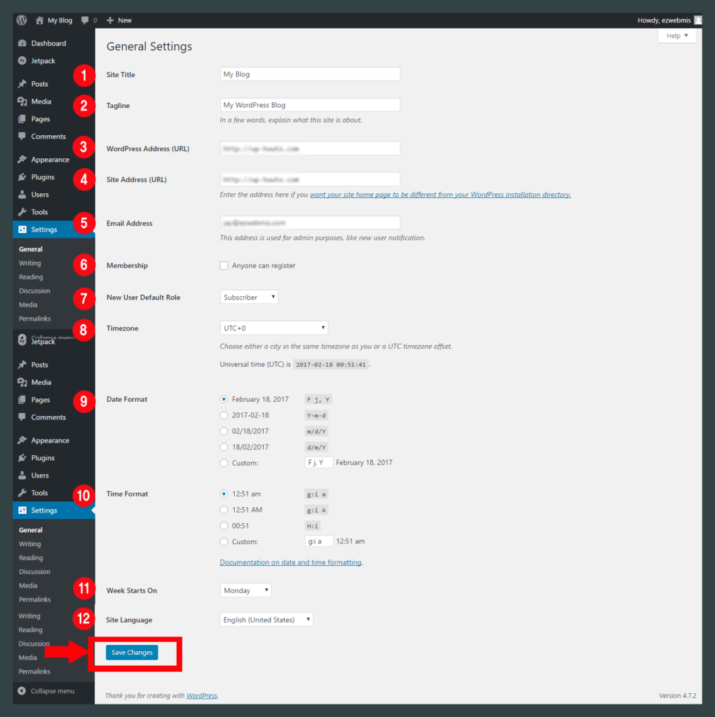
Task: Open the Week Starts On dropdown
Action: pos(245,590)
